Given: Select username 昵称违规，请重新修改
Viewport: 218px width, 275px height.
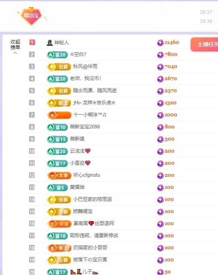Looking at the screenshot, I should pyautogui.click(x=94, y=236).
